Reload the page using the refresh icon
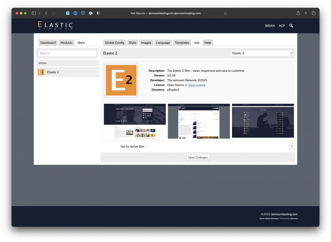331x242 pixels. (x=225, y=13)
